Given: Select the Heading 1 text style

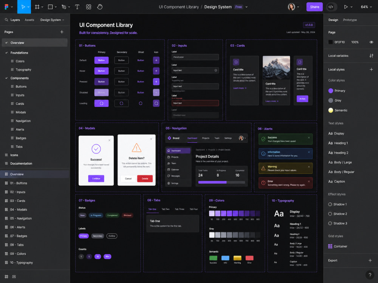Looking at the screenshot, I should point(338,143).
